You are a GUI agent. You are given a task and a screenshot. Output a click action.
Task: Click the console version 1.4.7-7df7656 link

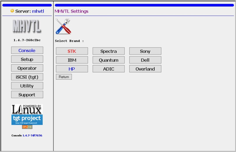(32, 135)
